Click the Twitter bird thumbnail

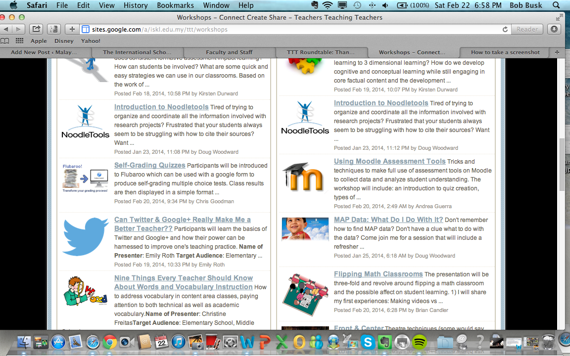86,237
